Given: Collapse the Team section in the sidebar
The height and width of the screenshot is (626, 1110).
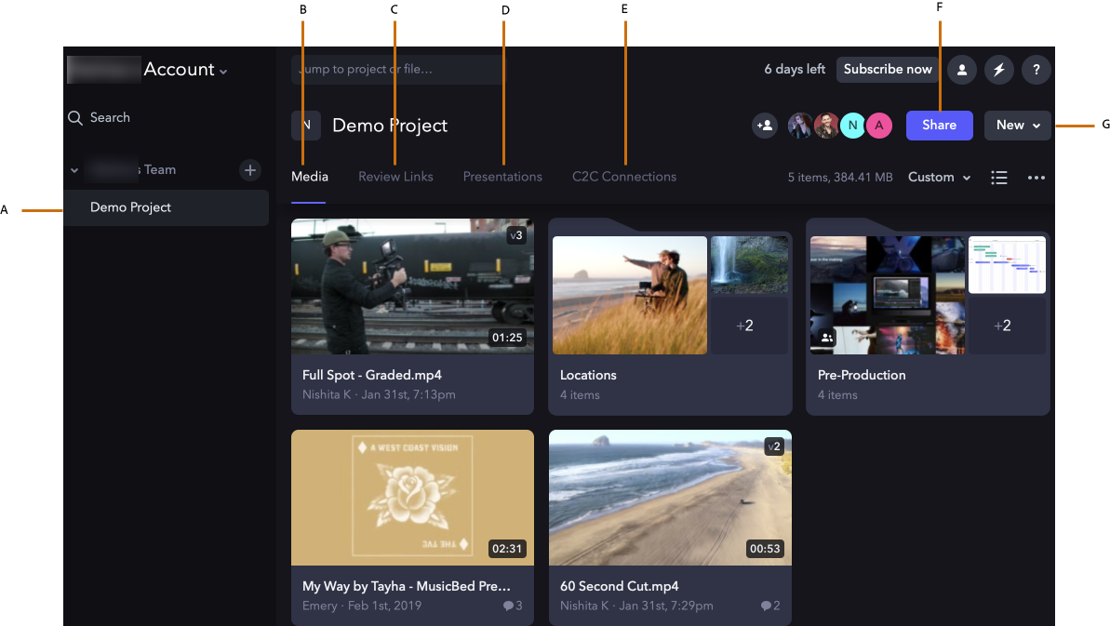Looking at the screenshot, I should pos(74,170).
